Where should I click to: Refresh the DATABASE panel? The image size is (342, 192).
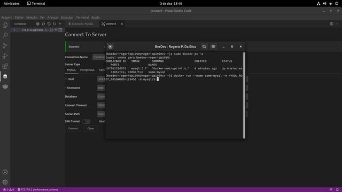click(55, 24)
